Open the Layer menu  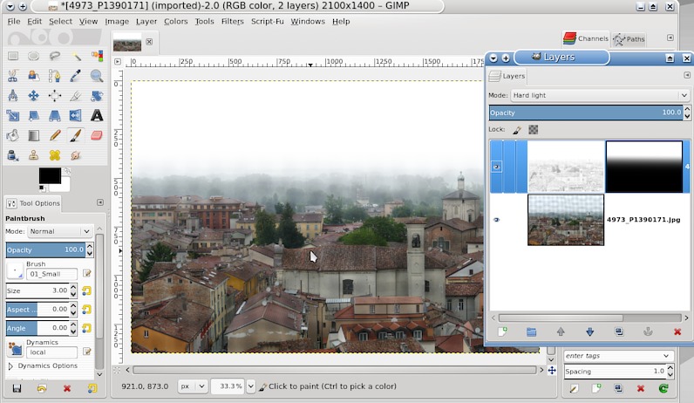(x=146, y=21)
